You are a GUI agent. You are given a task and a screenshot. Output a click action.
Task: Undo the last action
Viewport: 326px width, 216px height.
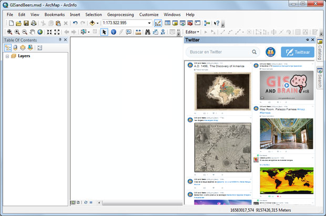tap(75, 23)
